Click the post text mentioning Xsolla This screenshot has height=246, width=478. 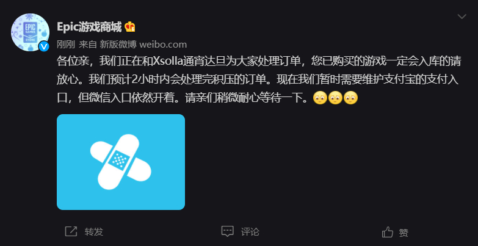point(259,80)
